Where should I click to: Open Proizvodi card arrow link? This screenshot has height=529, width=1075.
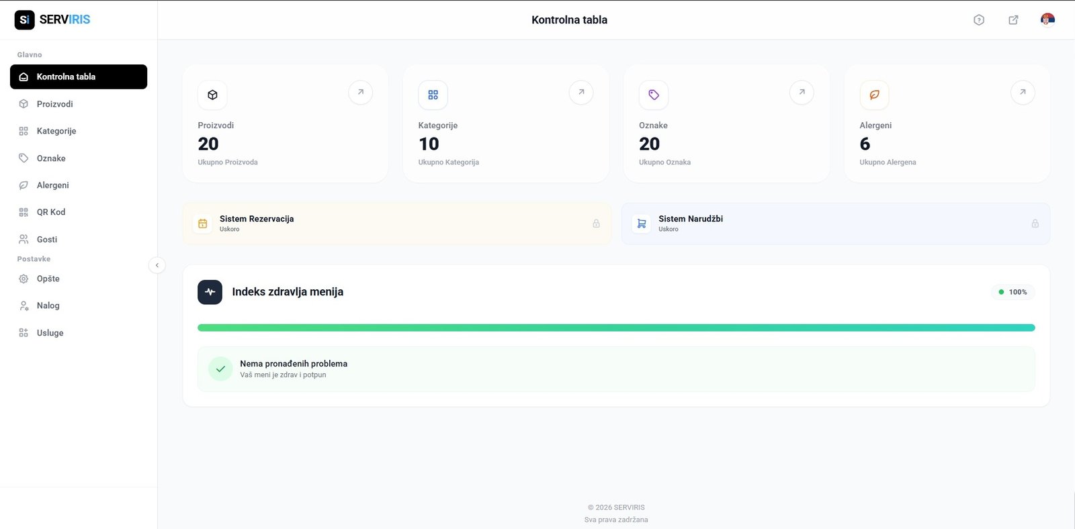360,93
